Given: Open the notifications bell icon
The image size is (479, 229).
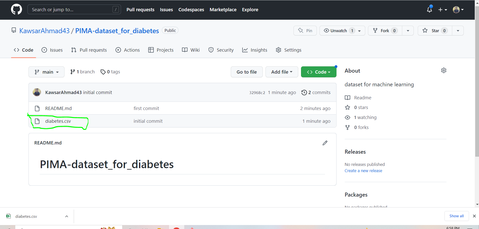Looking at the screenshot, I should click(x=429, y=9).
